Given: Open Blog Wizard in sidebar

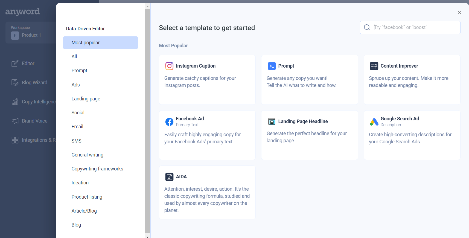Looking at the screenshot, I should pos(34,83).
